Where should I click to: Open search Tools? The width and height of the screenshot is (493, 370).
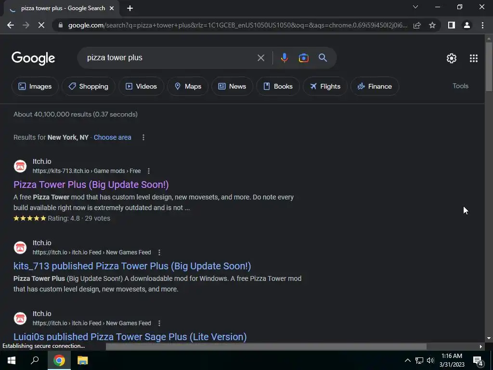[460, 86]
